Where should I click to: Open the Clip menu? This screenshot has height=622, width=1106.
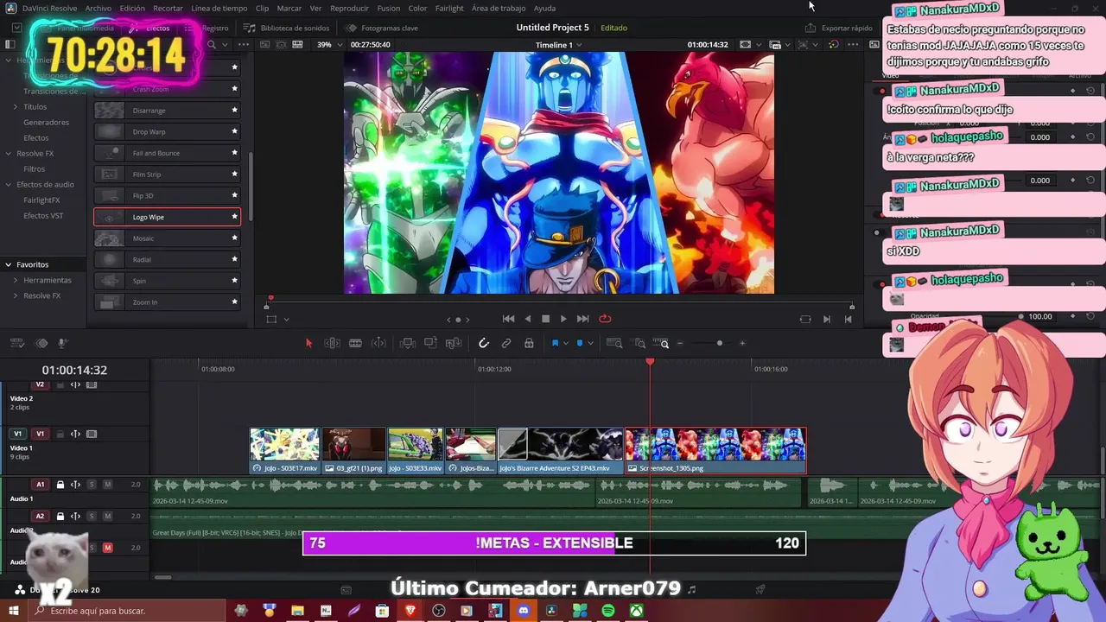[x=262, y=8]
